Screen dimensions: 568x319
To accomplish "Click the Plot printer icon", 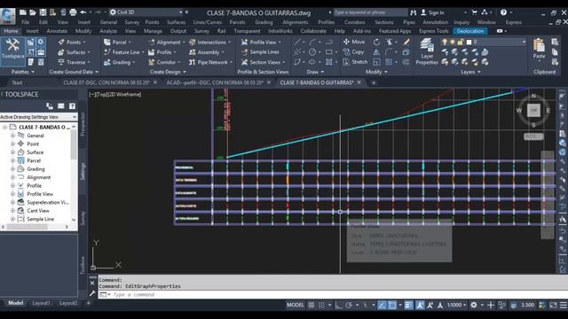I will [x=73, y=12].
